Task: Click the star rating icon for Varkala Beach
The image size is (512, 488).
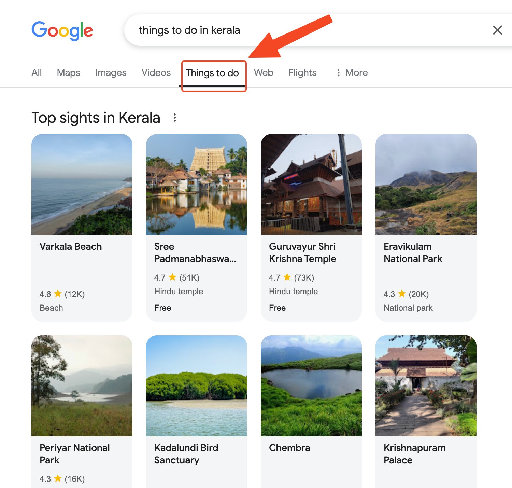Action: 58,294
